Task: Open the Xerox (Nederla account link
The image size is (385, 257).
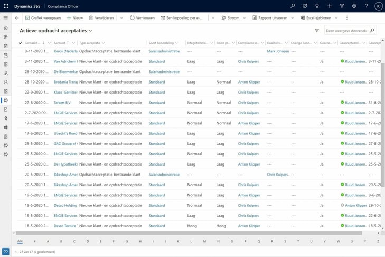Action: [65, 51]
